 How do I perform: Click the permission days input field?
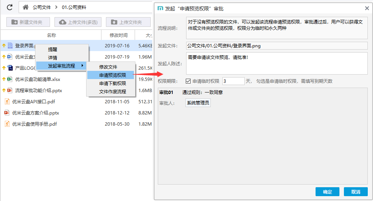point(233,81)
